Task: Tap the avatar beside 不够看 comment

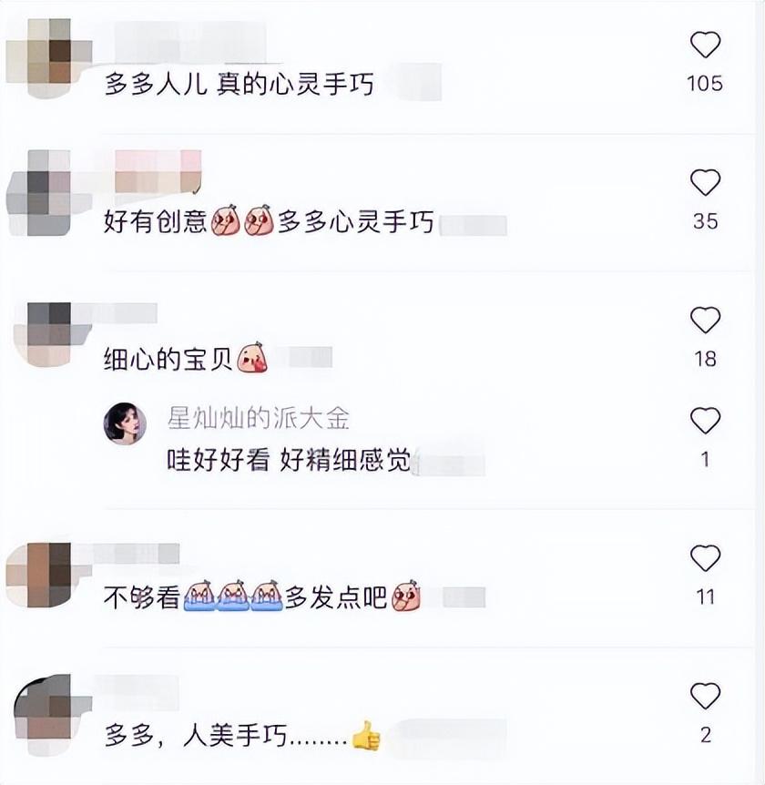Action: click(x=48, y=575)
